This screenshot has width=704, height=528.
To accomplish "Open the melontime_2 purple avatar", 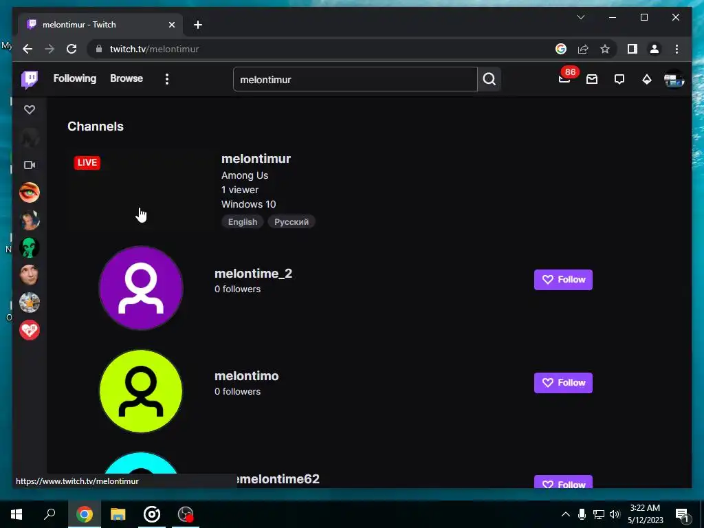I will (x=141, y=288).
